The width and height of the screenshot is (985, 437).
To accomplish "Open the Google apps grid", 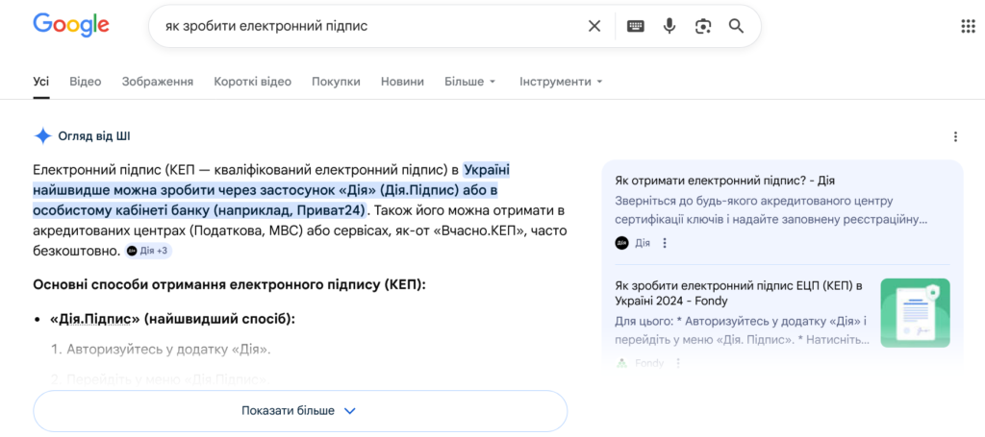I will pyautogui.click(x=968, y=26).
